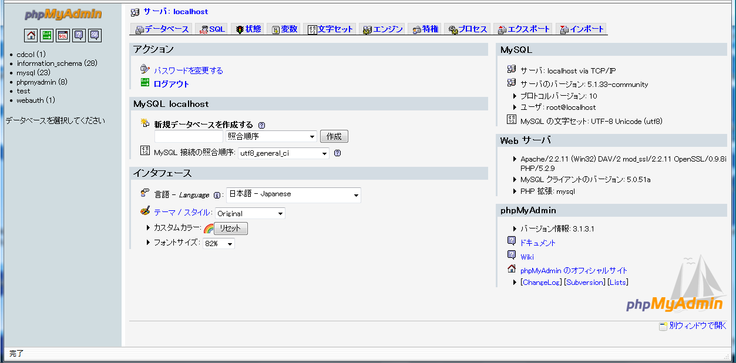The image size is (736, 363).
Task: Click the charset icon beside MySQL の文字セット
Action: tap(512, 120)
